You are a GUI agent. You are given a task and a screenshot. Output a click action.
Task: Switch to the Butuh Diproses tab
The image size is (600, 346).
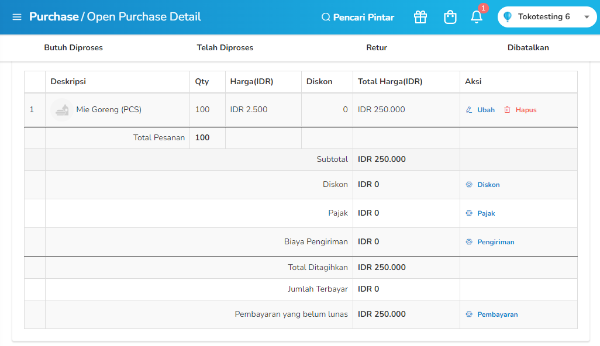(x=74, y=48)
